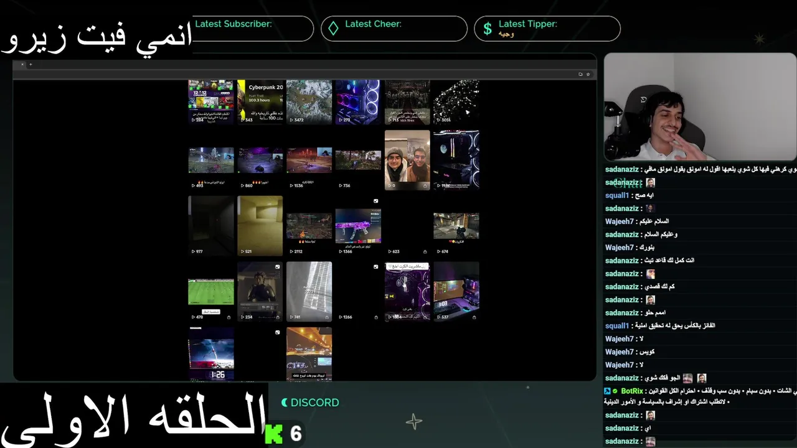Screen dimensions: 797x448
Task: Click the lock icon on the 0-views selfie video
Action: (425, 185)
